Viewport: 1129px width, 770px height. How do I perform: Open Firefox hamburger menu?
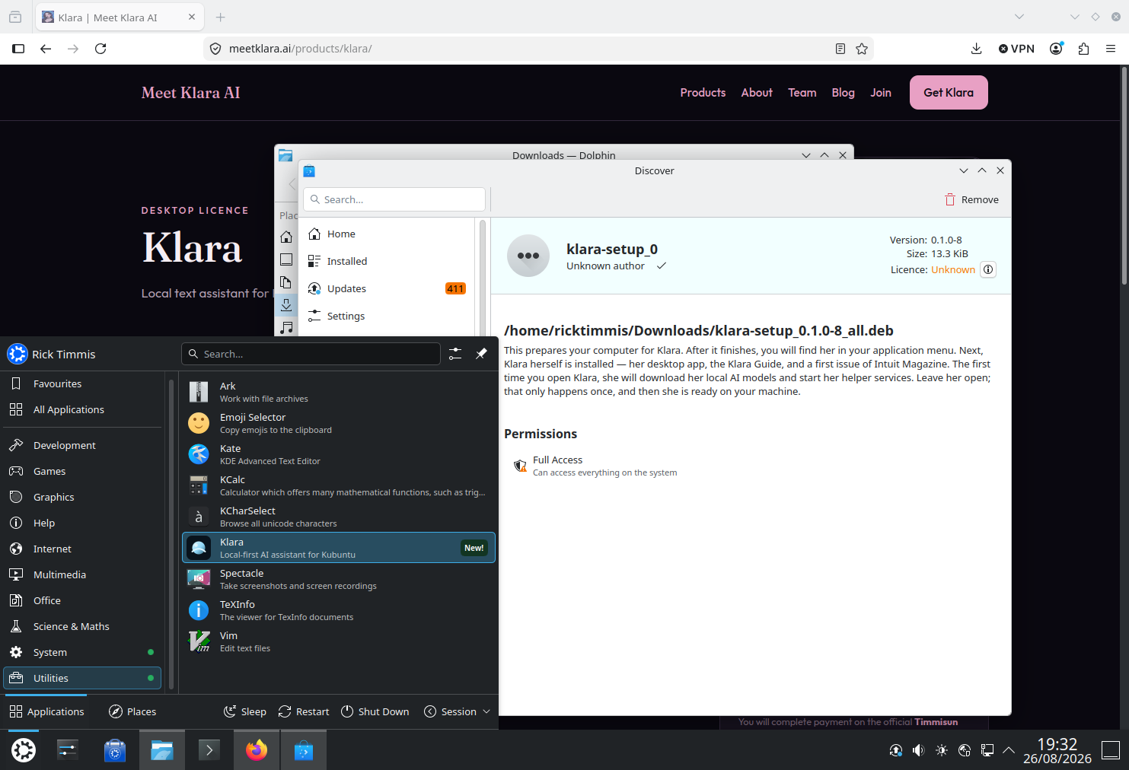[1111, 49]
